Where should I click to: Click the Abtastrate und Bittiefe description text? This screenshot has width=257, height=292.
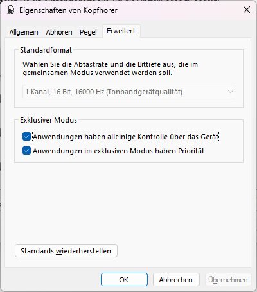(x=111, y=69)
